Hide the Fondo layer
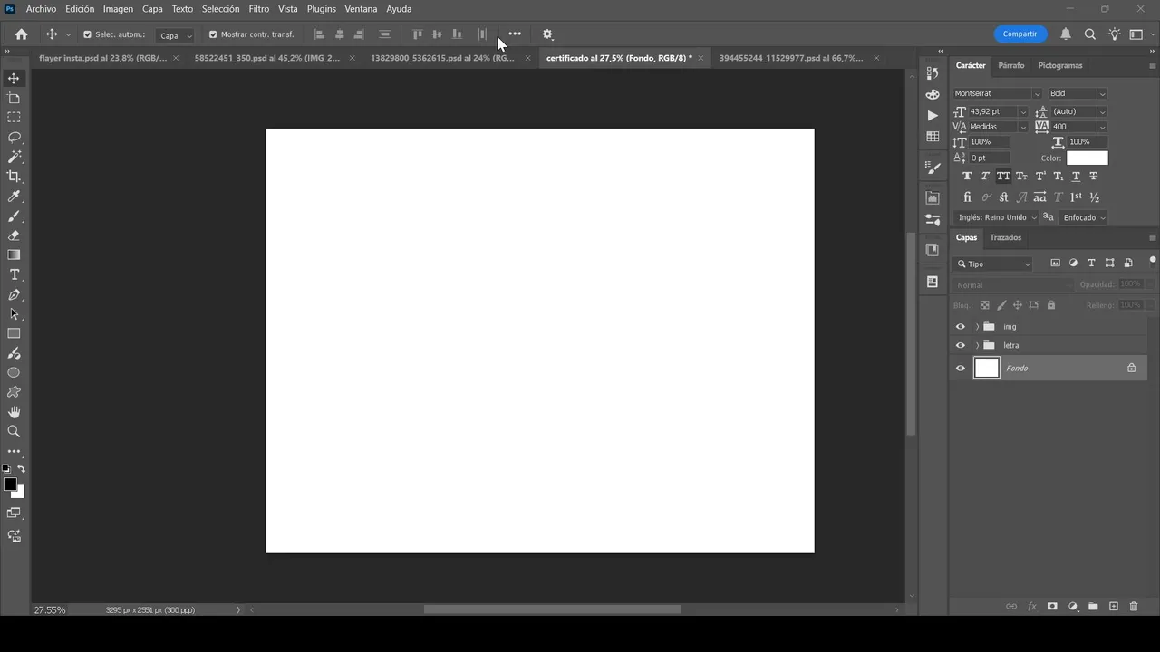The height and width of the screenshot is (652, 1160). point(961,369)
